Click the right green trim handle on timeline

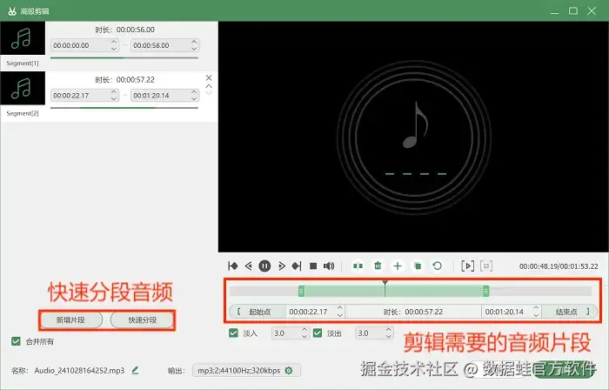coord(485,291)
